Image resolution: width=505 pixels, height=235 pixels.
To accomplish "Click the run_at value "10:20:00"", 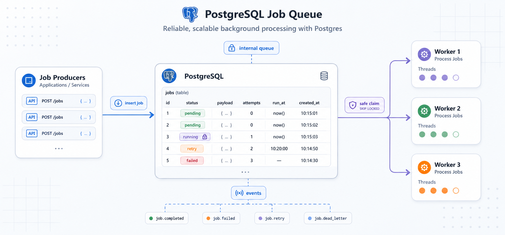I will (279, 149).
